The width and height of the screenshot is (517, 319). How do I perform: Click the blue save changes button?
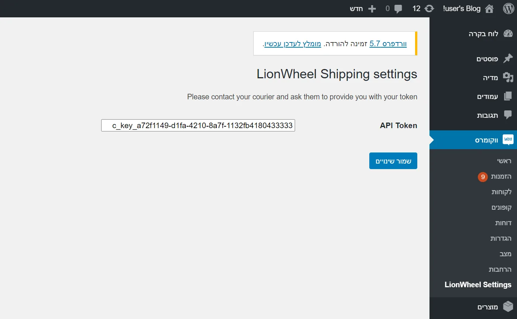click(x=393, y=161)
